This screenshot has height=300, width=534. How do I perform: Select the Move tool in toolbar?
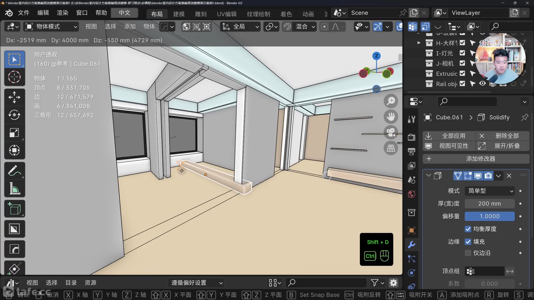(14, 97)
